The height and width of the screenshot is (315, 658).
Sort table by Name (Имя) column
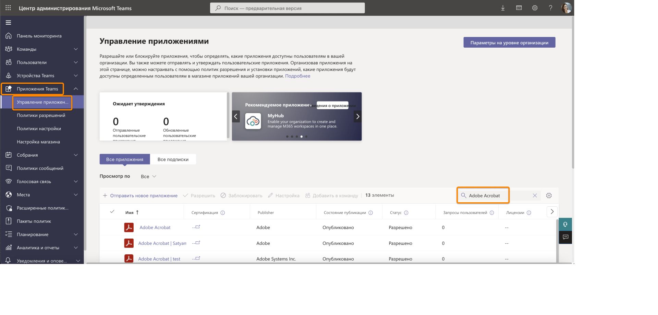(x=132, y=213)
